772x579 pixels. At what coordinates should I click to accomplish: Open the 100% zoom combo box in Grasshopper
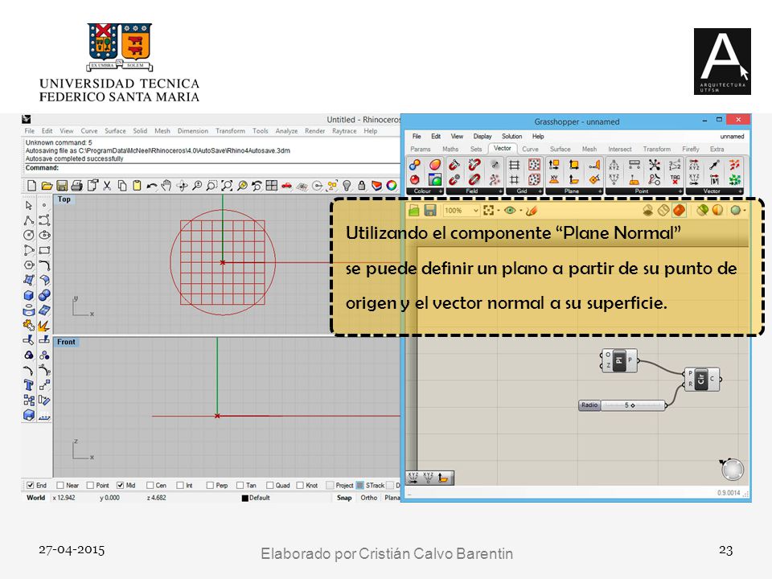point(462,211)
